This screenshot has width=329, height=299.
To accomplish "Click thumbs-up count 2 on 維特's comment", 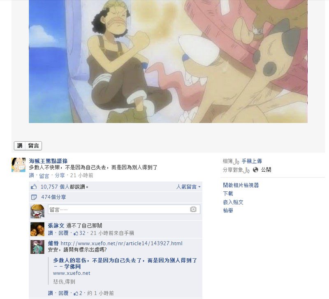I will coord(78,293).
